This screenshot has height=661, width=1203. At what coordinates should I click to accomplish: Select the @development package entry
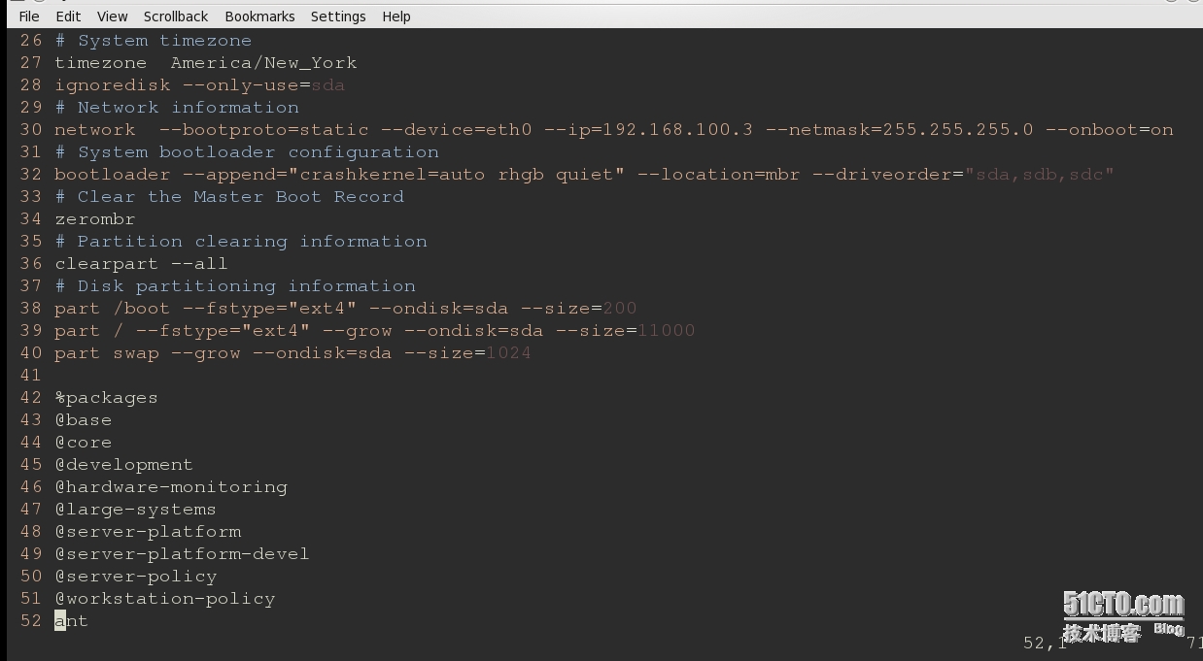click(123, 464)
